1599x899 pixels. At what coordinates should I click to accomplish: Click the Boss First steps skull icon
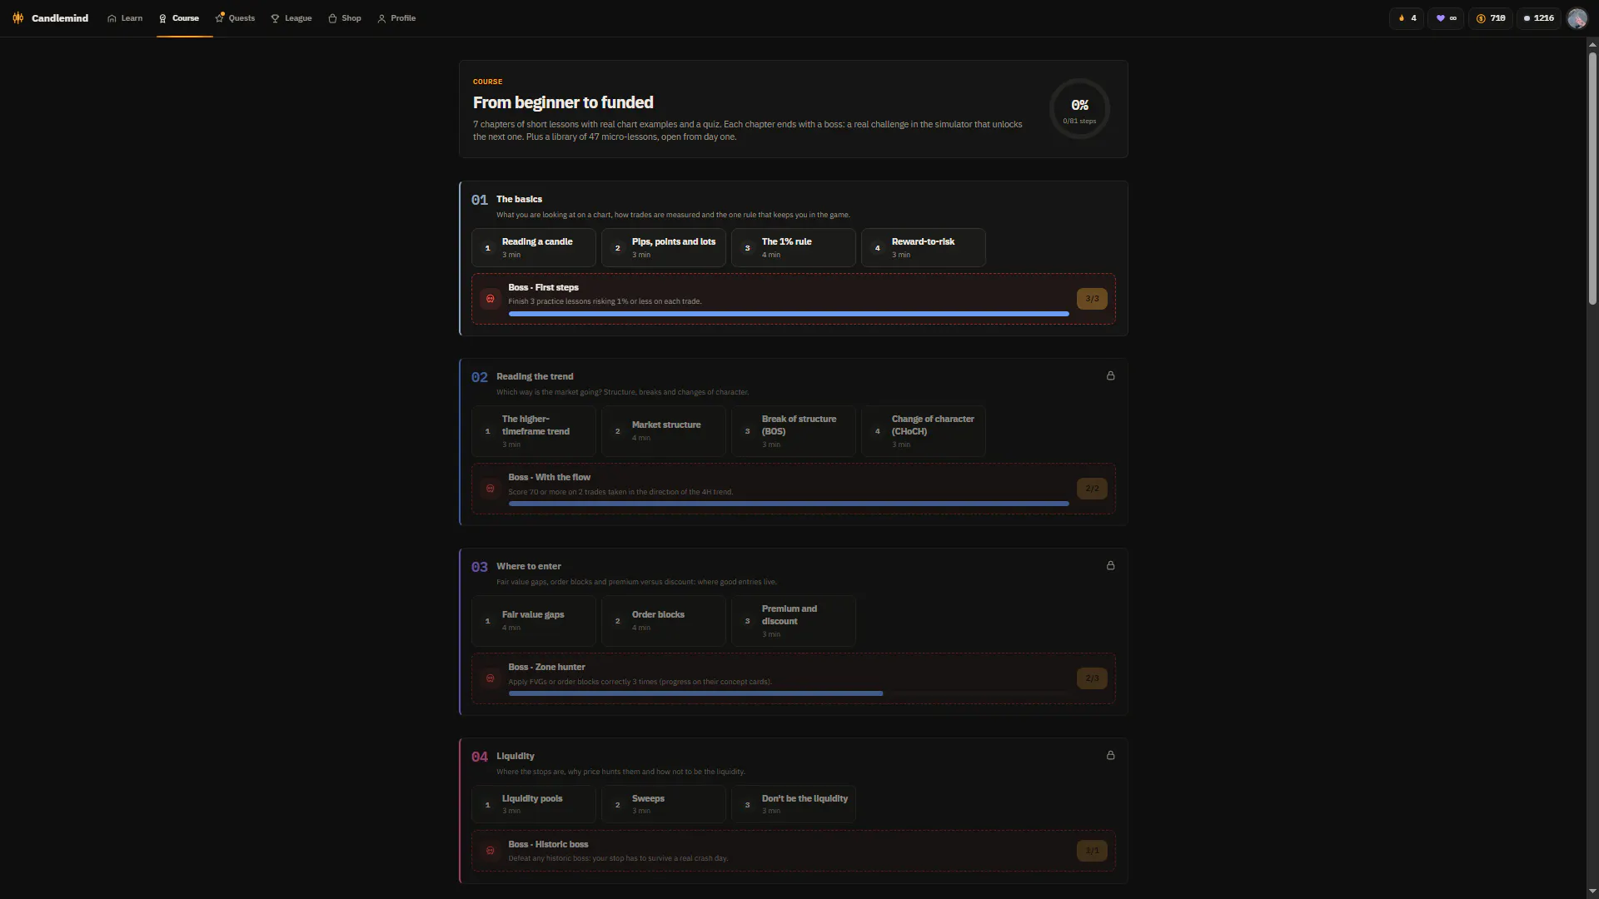point(491,299)
